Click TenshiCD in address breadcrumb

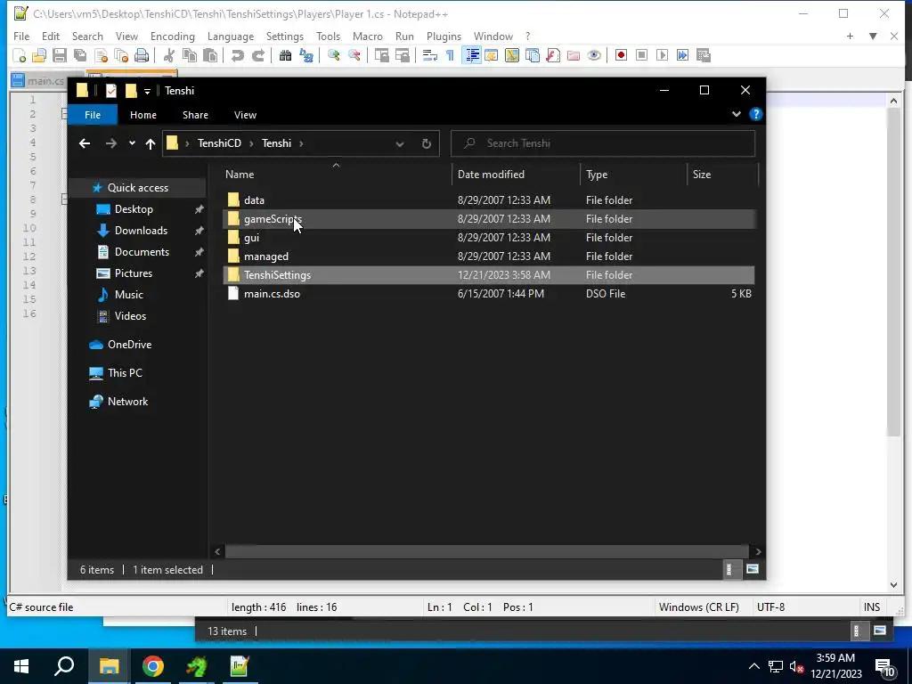219,143
